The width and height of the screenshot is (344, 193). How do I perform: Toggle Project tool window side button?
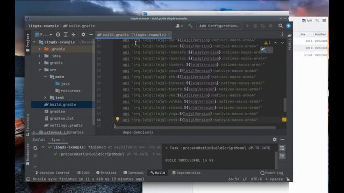point(28,42)
